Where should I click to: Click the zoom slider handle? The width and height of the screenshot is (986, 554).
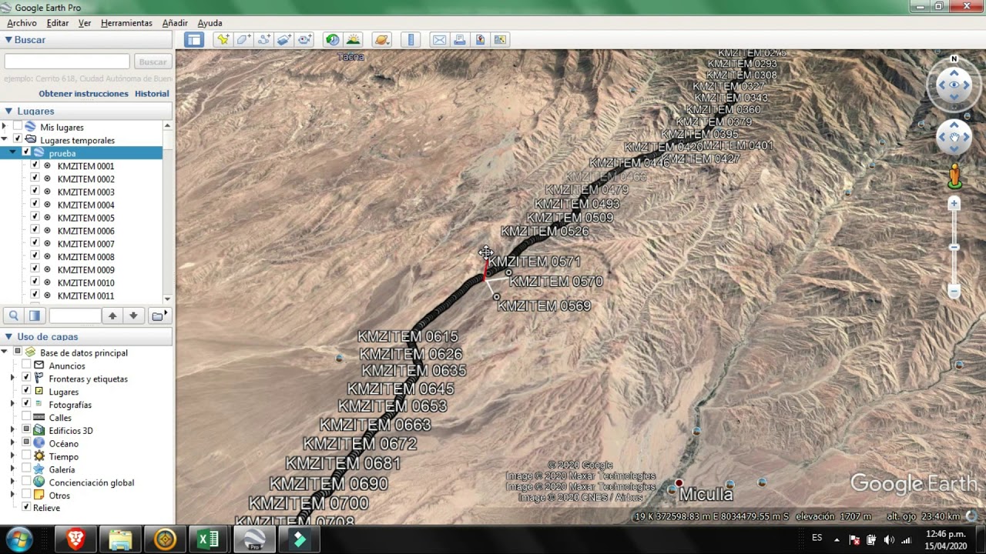coord(954,247)
